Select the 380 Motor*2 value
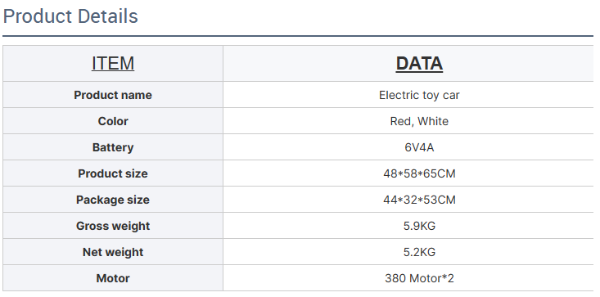 point(419,278)
